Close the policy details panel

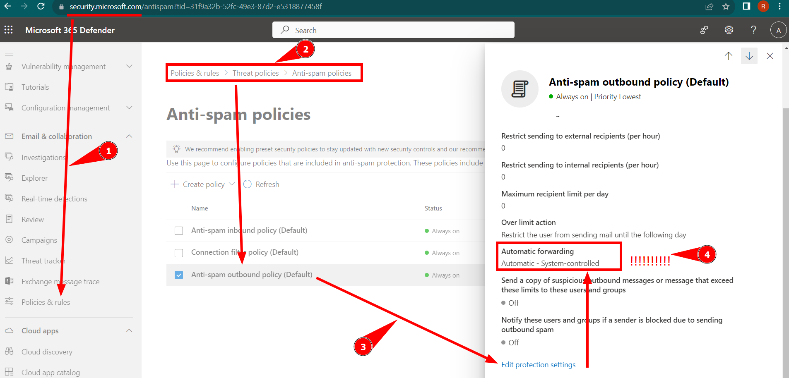(770, 56)
